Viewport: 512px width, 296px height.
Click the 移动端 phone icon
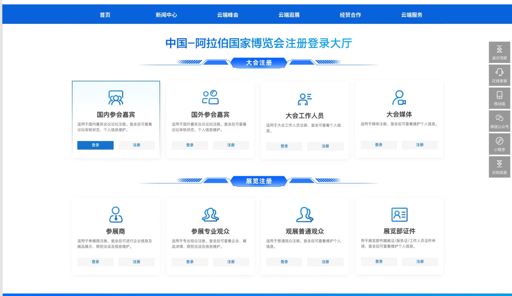point(499,95)
